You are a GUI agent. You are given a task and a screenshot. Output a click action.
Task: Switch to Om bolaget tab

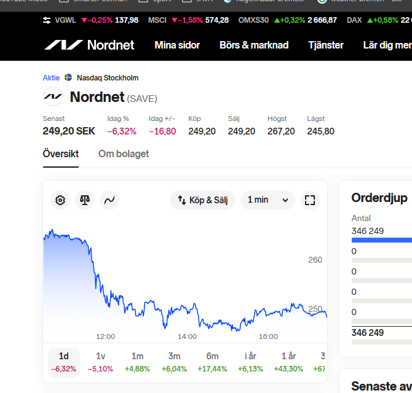tap(124, 154)
